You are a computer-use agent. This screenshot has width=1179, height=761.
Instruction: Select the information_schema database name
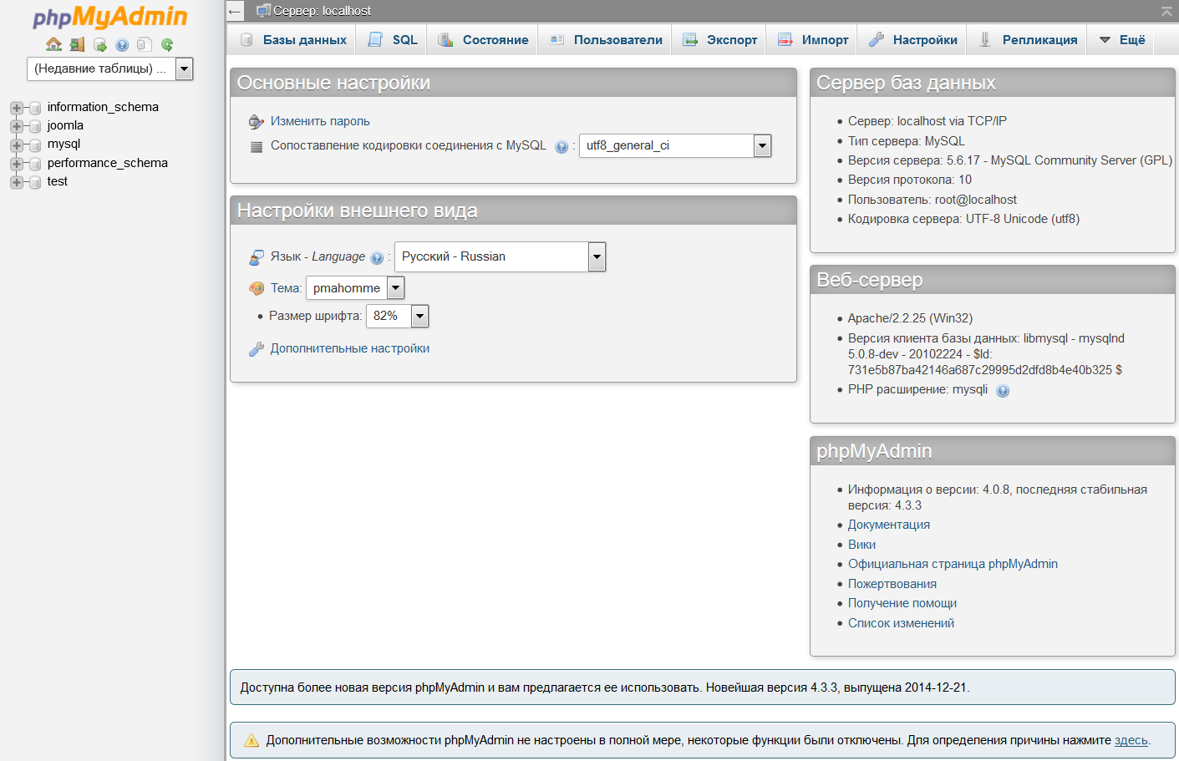coord(103,107)
